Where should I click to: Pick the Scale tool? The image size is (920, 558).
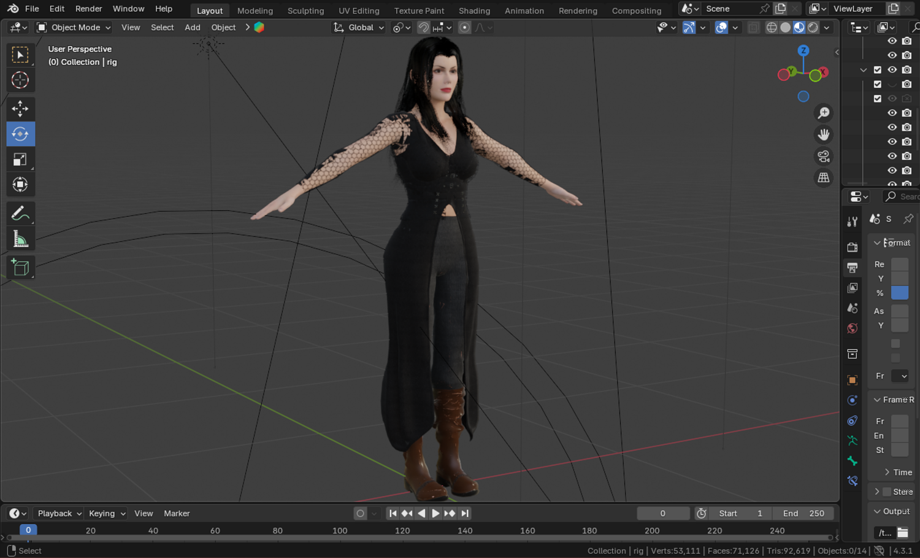tap(20, 160)
